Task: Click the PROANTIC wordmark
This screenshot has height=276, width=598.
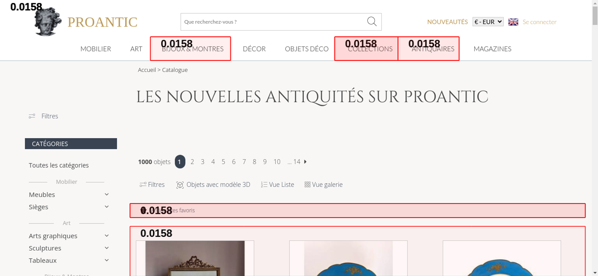Action: (x=102, y=22)
